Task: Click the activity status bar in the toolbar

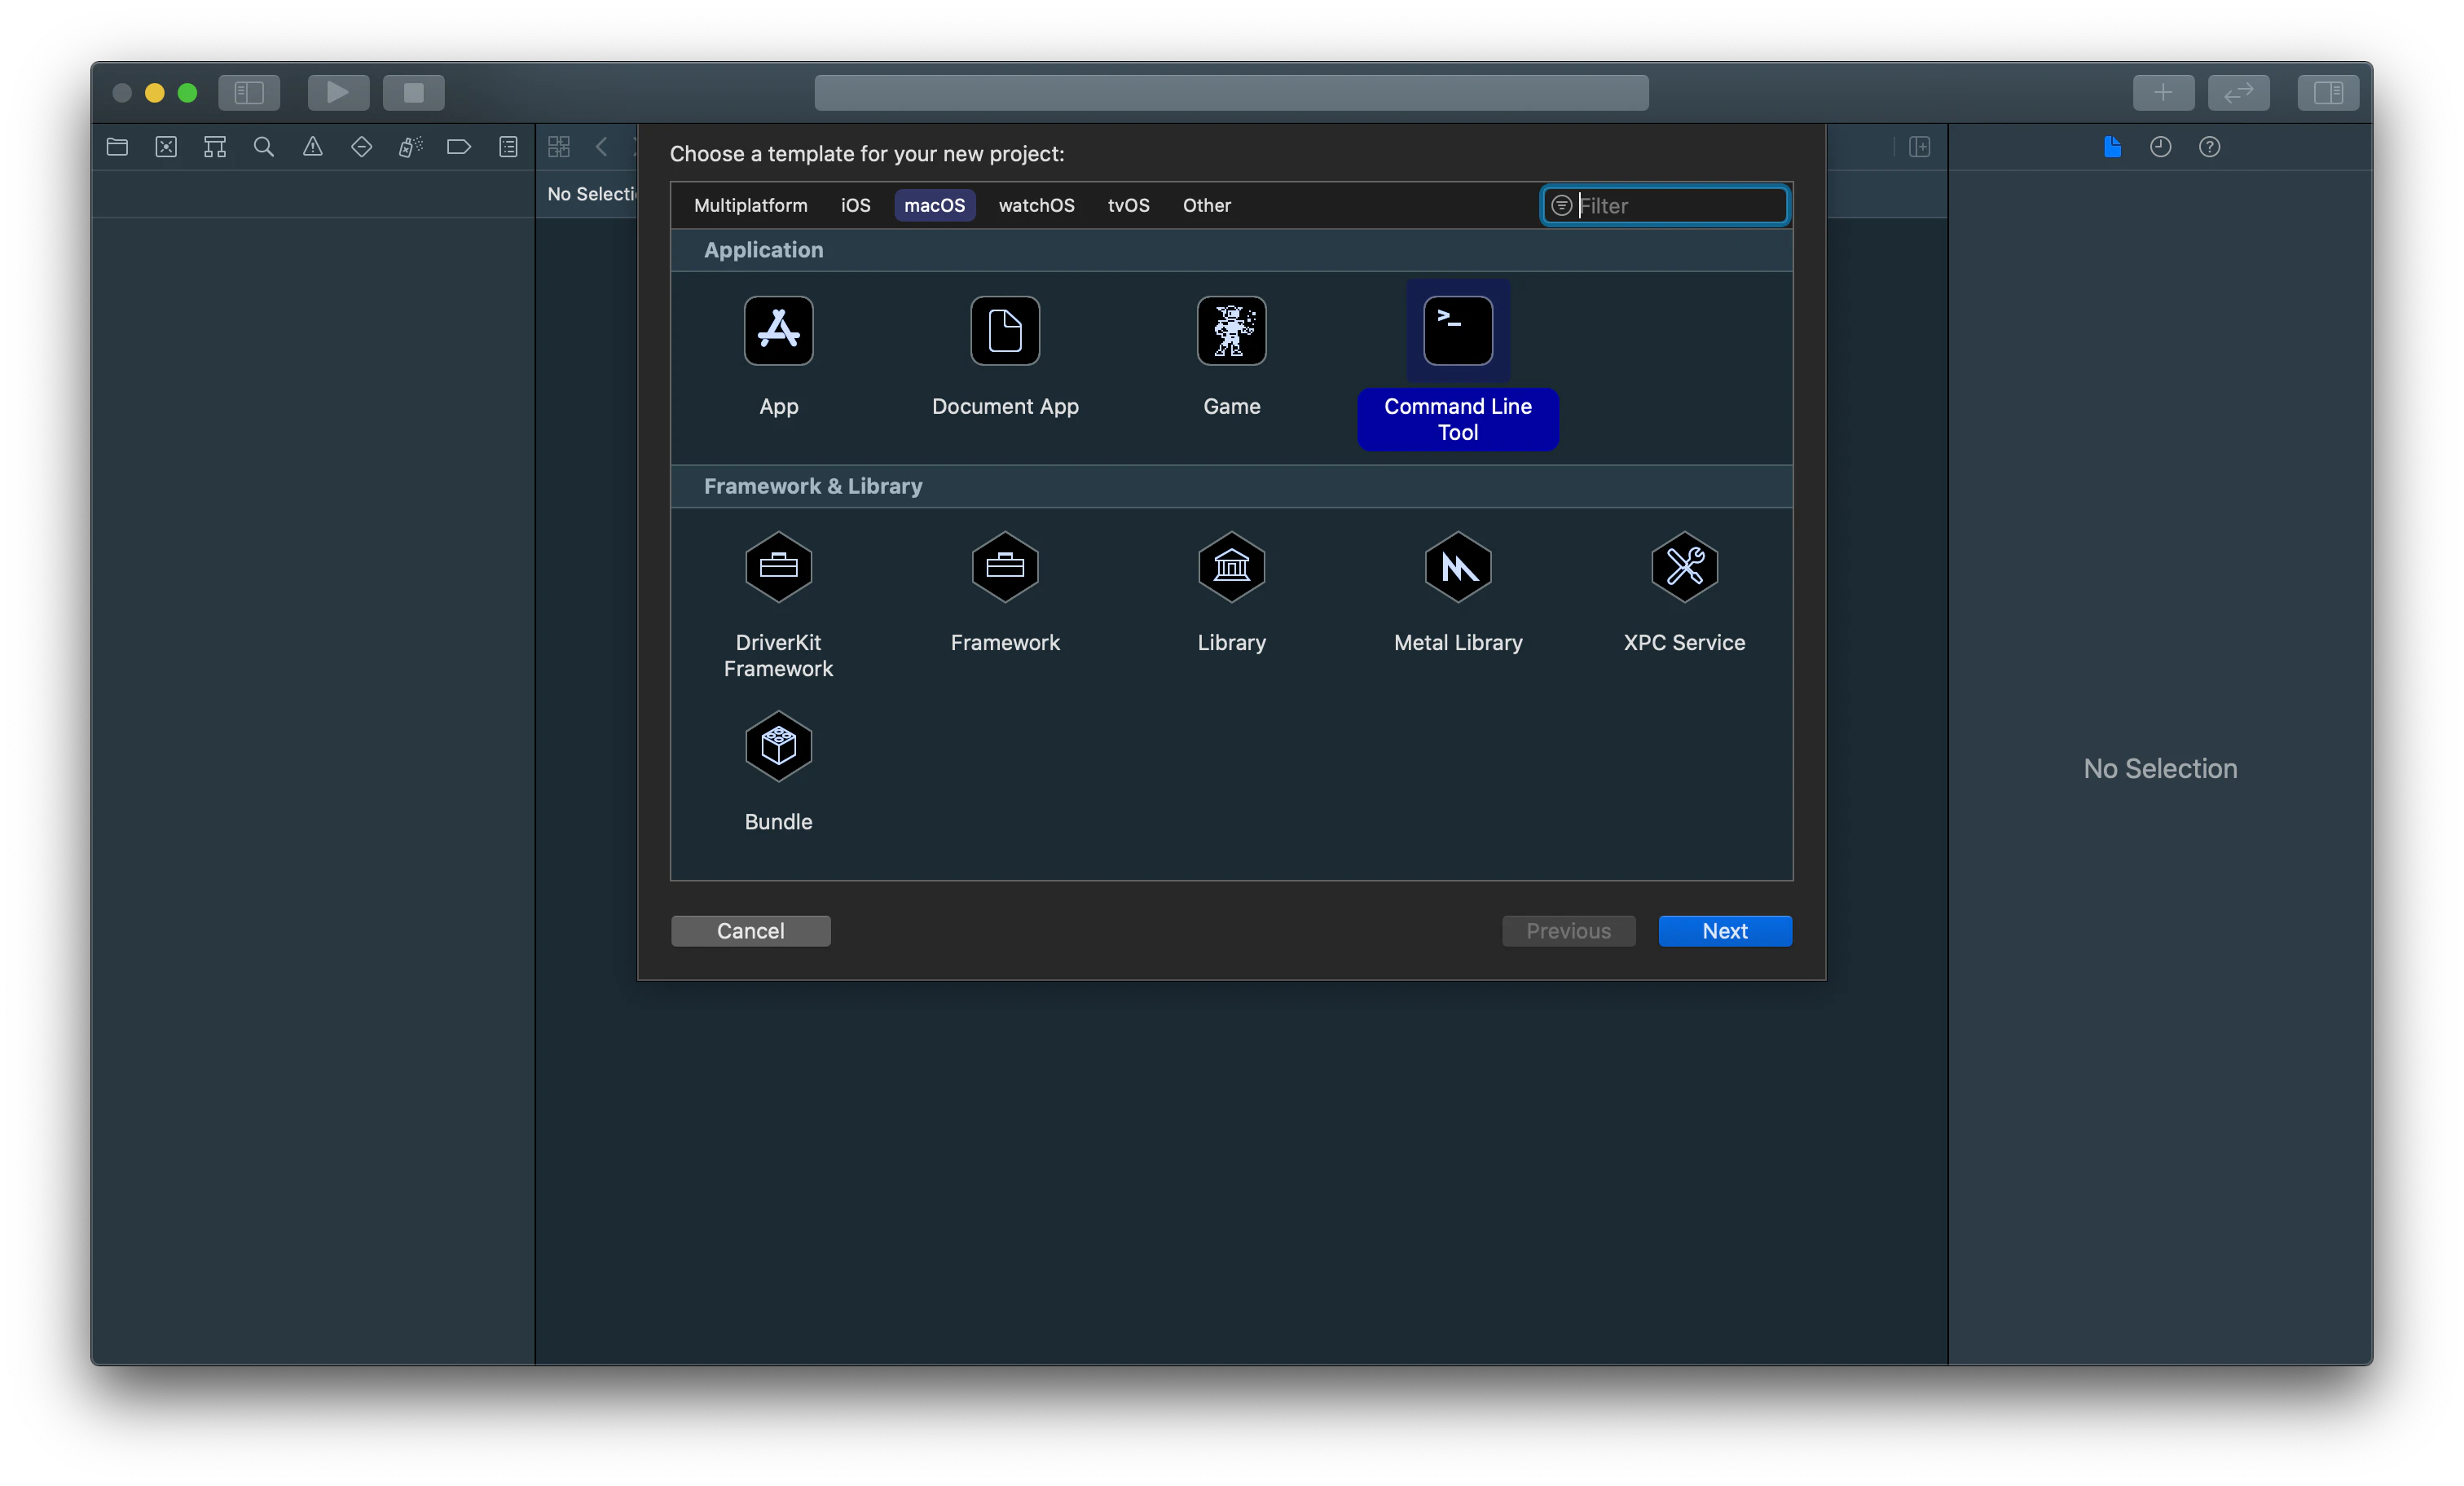Action: click(x=1231, y=93)
